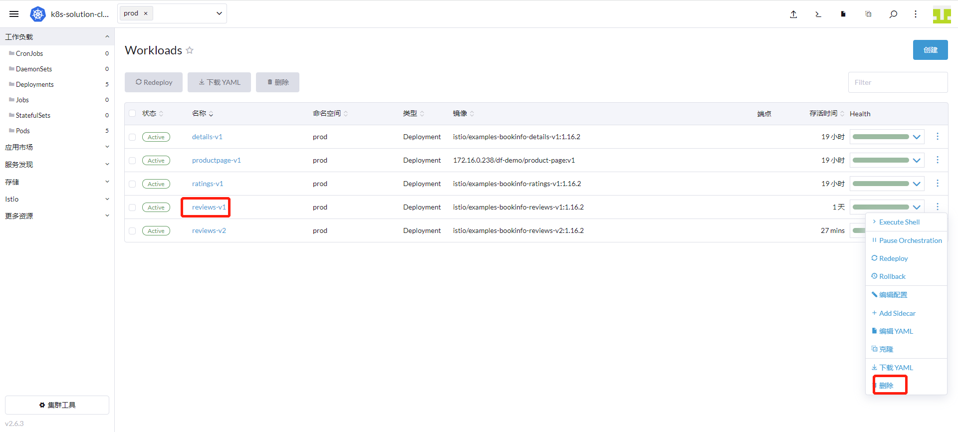958x432 pixels.
Task: Open the resource search magnifier icon
Action: point(893,14)
